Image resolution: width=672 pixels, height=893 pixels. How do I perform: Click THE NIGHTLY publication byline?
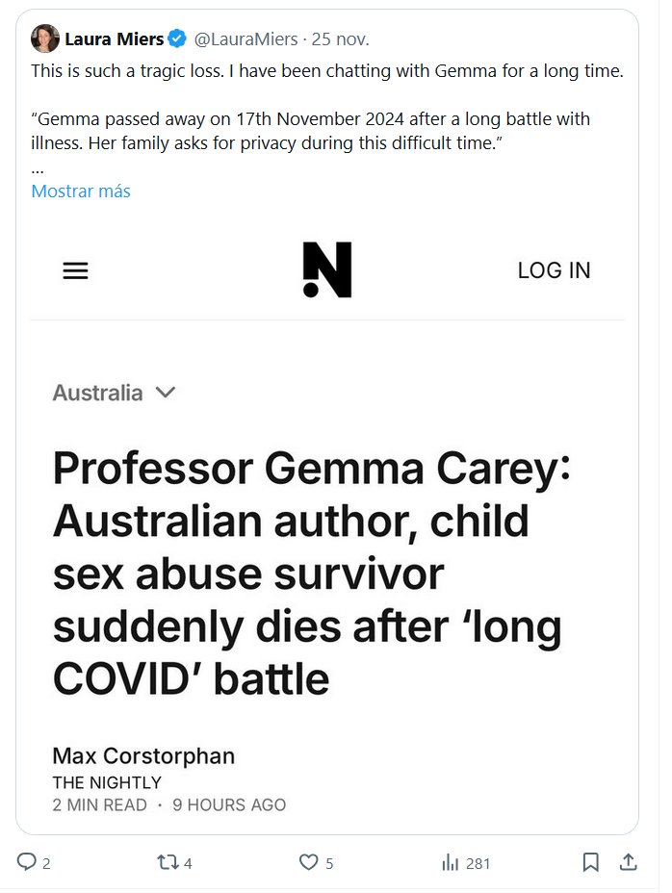click(107, 782)
